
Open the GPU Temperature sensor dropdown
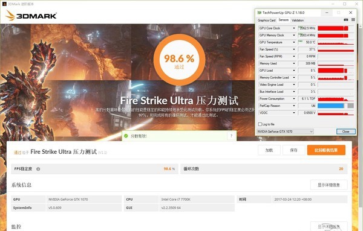[x=294, y=42]
